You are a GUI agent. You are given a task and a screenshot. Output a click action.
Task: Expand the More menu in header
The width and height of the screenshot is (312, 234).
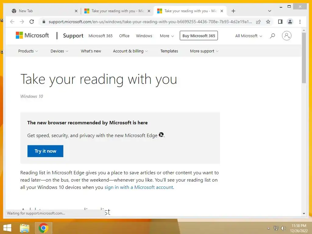[x=167, y=36]
